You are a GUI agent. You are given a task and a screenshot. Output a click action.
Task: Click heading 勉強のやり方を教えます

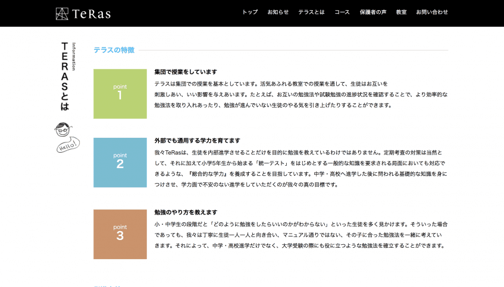[186, 212]
